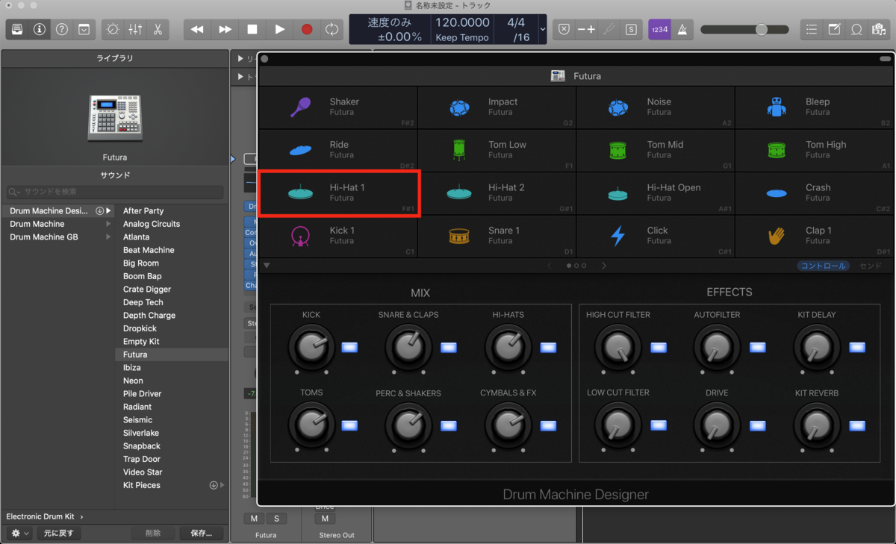The image size is (896, 544).
Task: Select the Hi-Hat Open pad
Action: pyautogui.click(x=656, y=193)
